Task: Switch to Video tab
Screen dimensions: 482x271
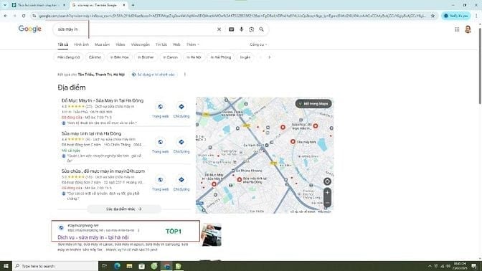Action: pyautogui.click(x=120, y=44)
